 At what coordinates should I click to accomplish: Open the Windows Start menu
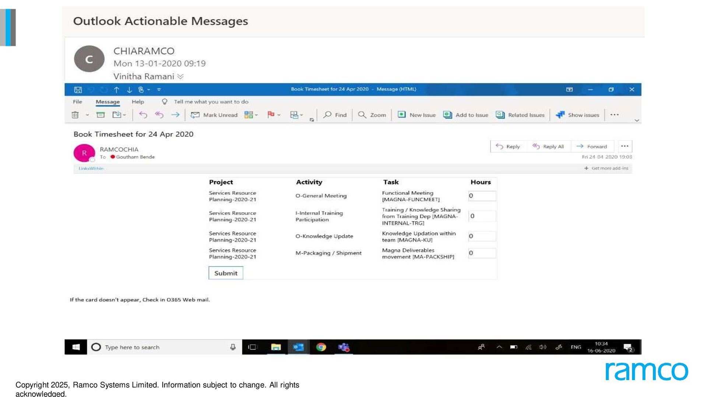point(76,347)
